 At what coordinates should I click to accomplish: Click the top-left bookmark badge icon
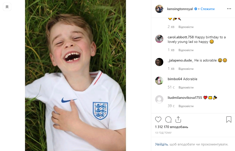pyautogui.click(x=7, y=7)
